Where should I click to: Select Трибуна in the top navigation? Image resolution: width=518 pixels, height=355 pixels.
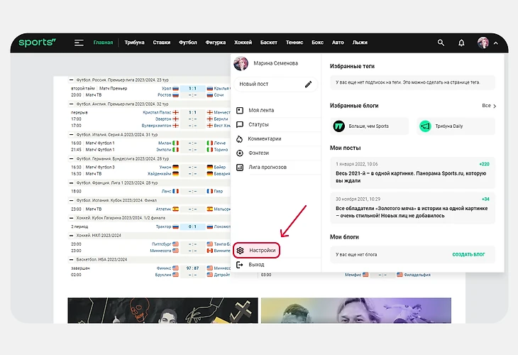[134, 43]
